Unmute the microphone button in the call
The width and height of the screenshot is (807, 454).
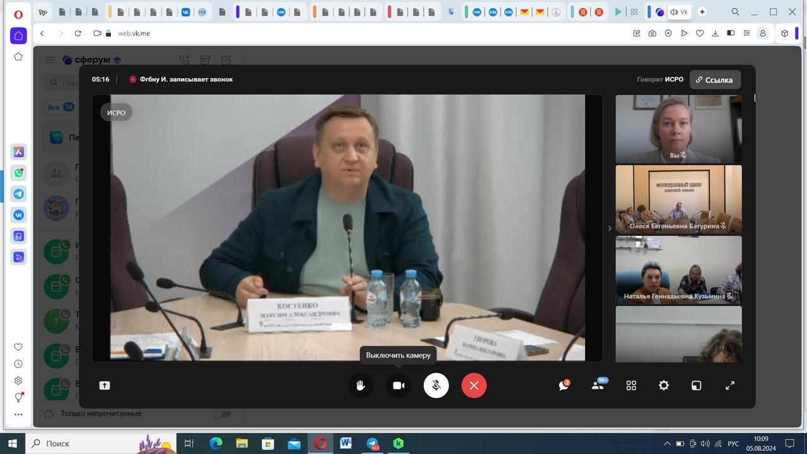point(436,385)
